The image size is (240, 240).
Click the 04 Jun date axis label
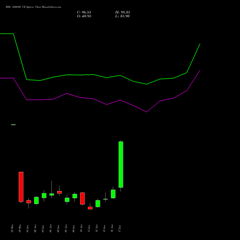click(51, 228)
